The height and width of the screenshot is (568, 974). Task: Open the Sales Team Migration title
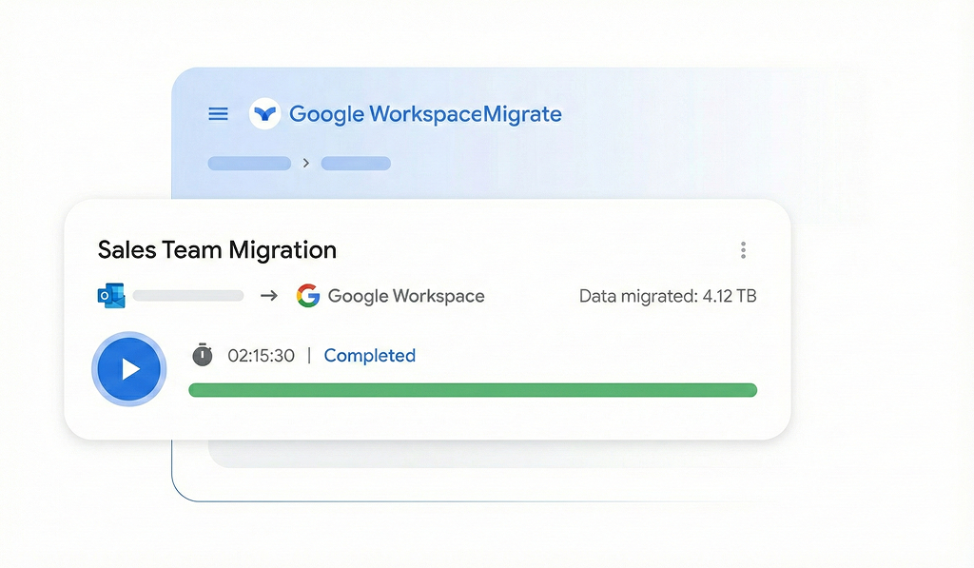217,250
